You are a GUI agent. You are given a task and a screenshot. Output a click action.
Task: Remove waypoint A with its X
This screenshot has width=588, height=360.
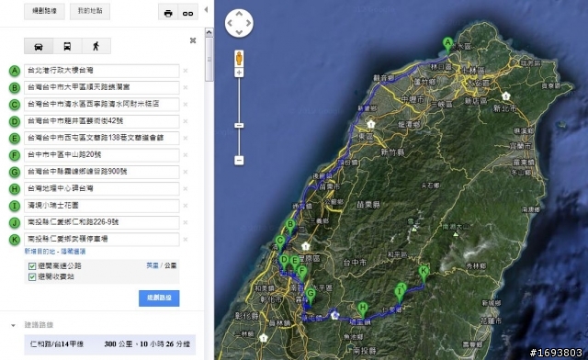186,71
